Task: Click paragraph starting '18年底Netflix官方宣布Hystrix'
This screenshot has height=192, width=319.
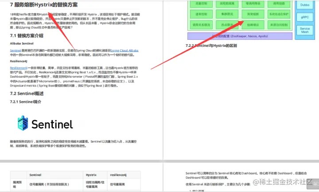Action: (x=75, y=21)
